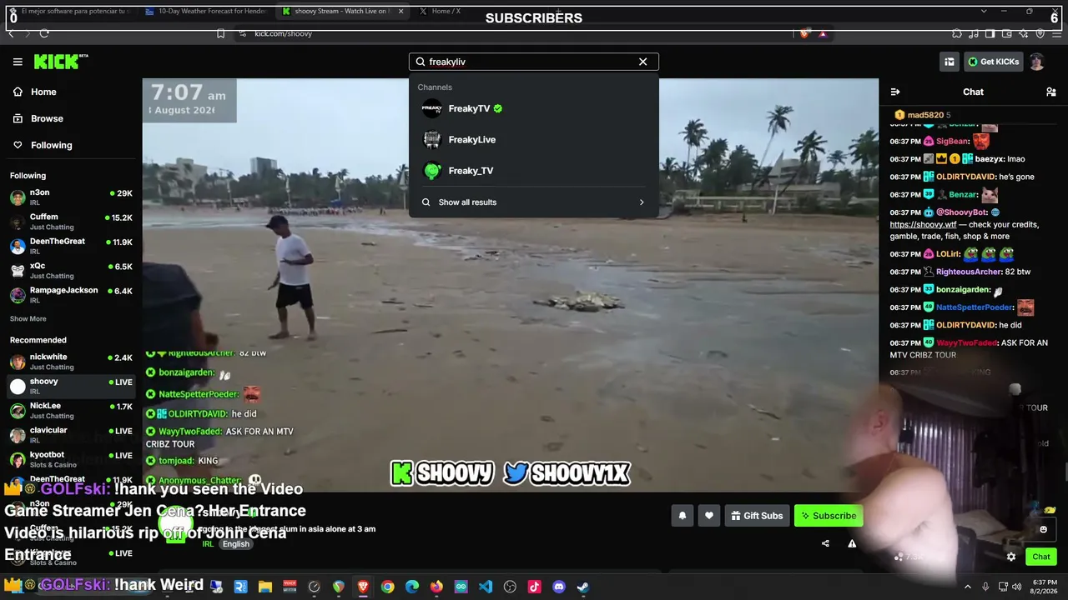Open Brave Shields icon

[x=804, y=33]
